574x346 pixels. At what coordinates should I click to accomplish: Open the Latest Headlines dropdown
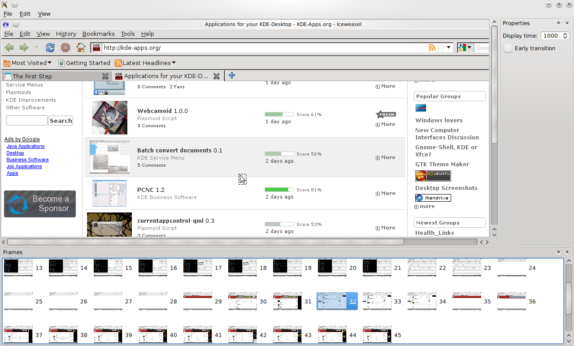pos(145,63)
